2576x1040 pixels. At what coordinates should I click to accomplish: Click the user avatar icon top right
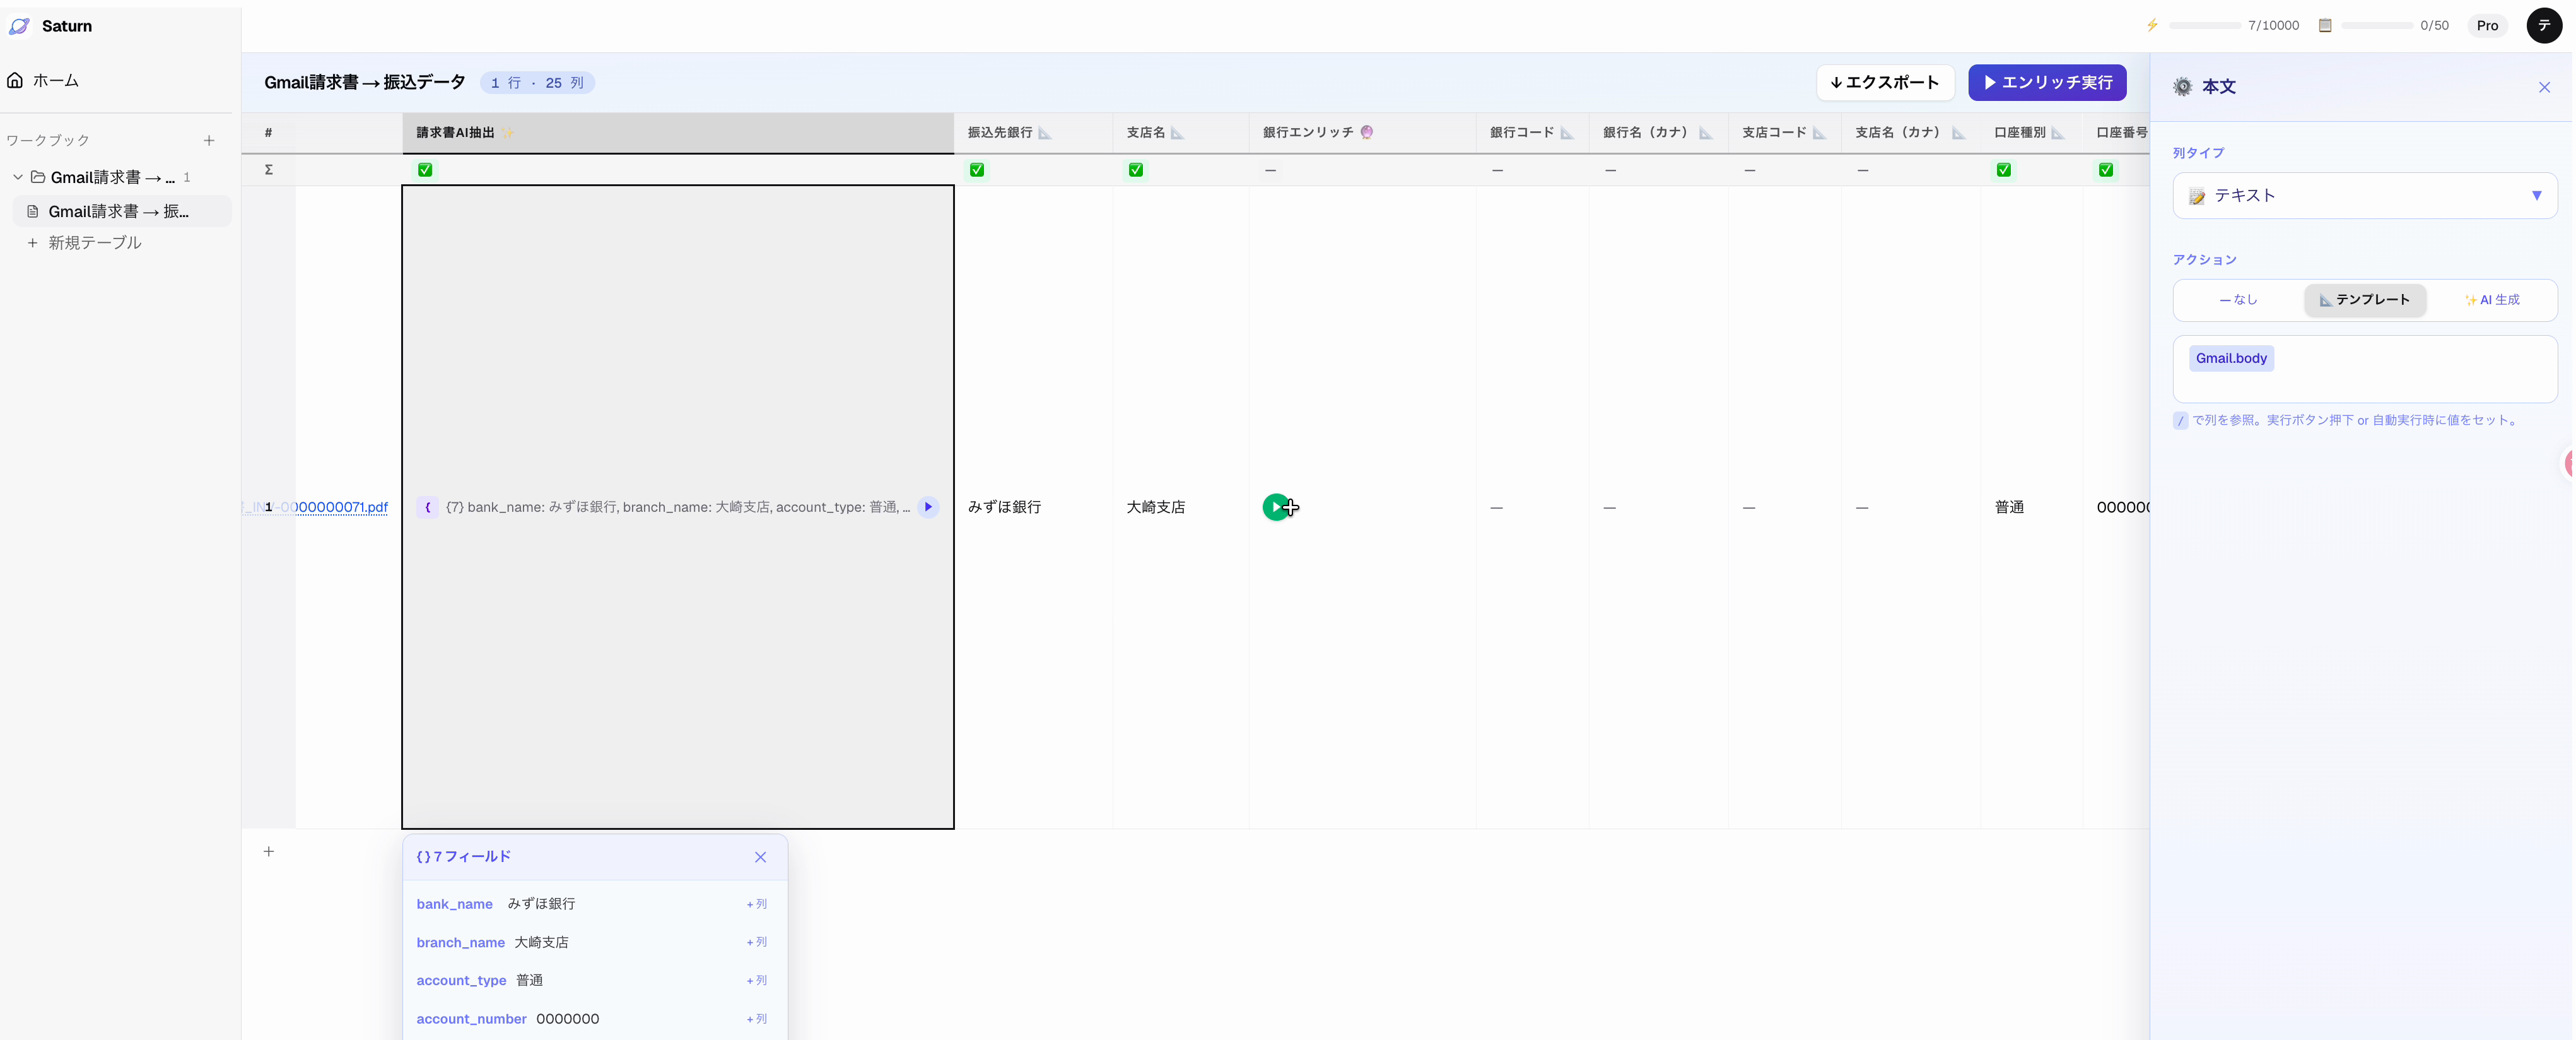(2543, 26)
